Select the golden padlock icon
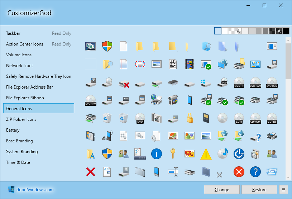The image size is (292, 199). click(x=190, y=118)
